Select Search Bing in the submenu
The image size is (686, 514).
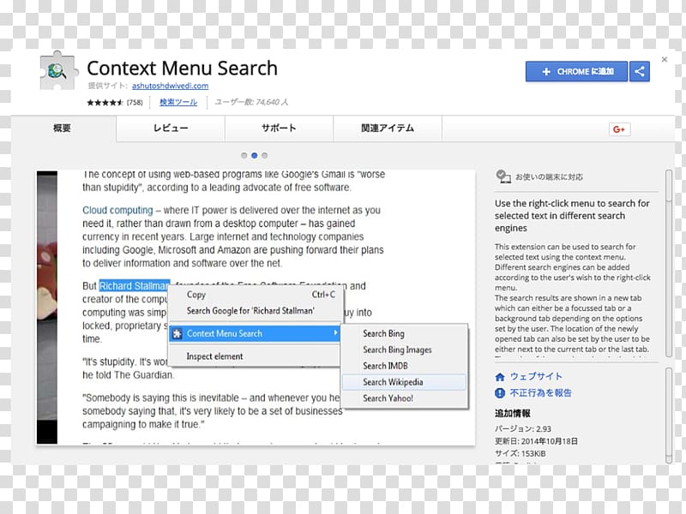(405, 333)
